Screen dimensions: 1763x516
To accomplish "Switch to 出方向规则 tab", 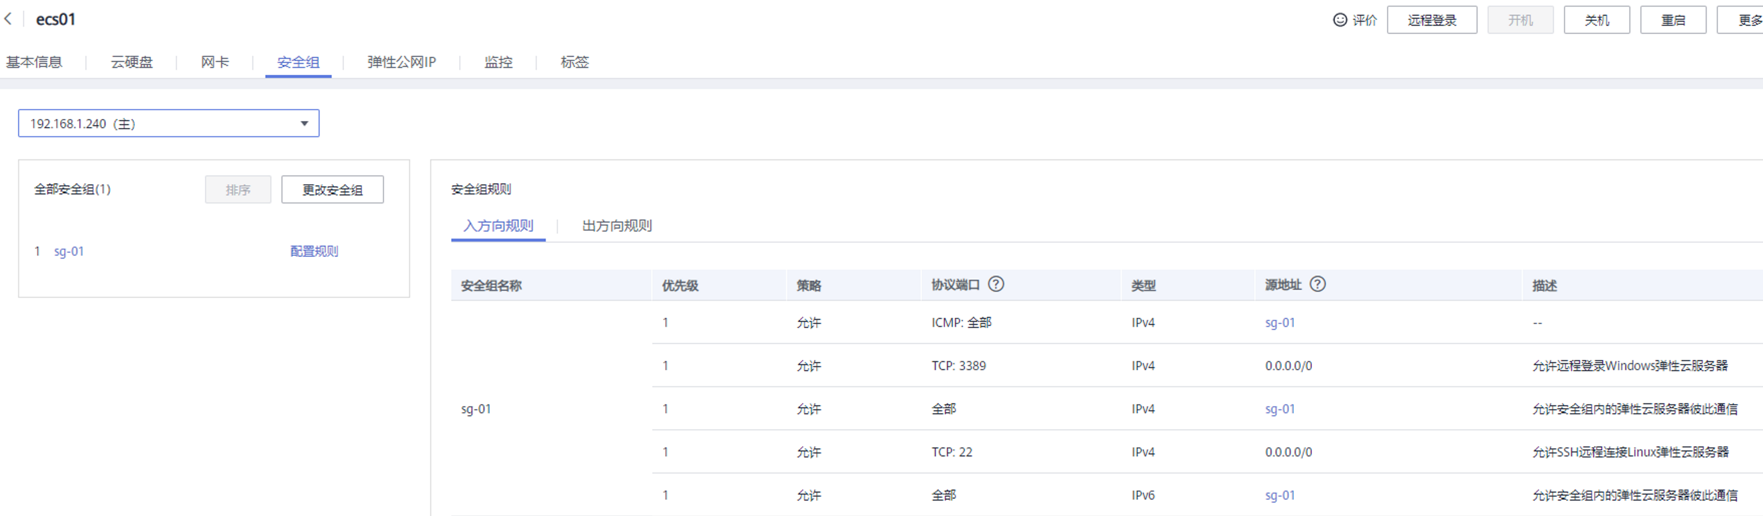I will 616,226.
